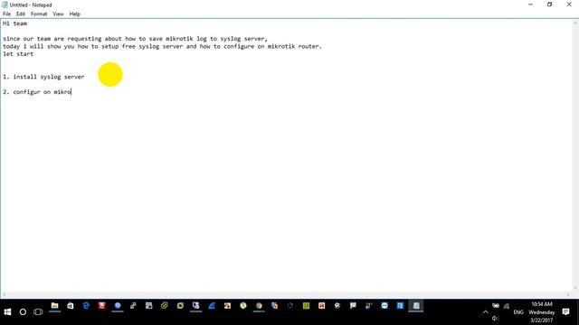Switch to Google Chrome on the taskbar
579x325 pixels.
tap(259, 306)
